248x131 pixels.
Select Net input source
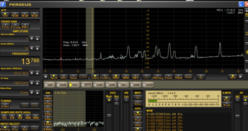[25, 128]
